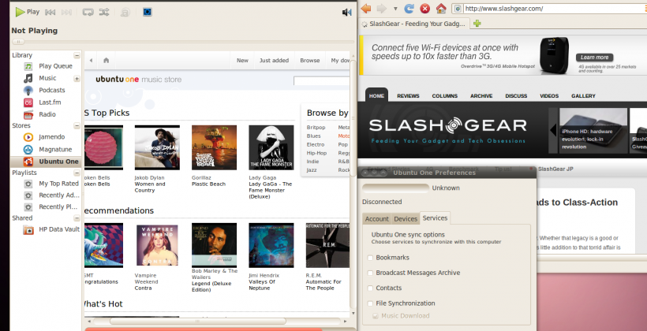
Task: Click the browser home icon
Action: (441, 8)
